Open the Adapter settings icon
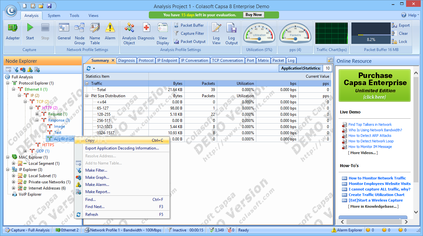Screen dimensions: 423x236 [13, 32]
